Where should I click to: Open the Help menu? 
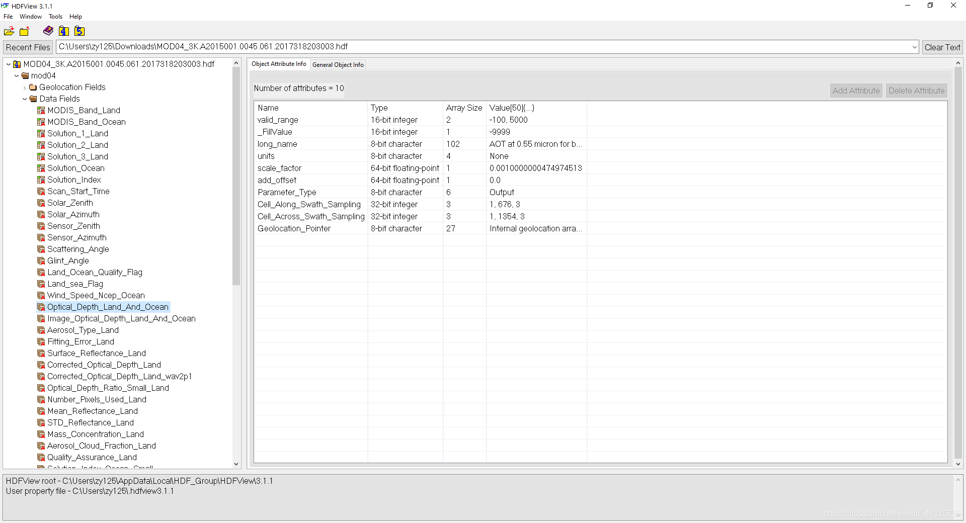[x=75, y=17]
